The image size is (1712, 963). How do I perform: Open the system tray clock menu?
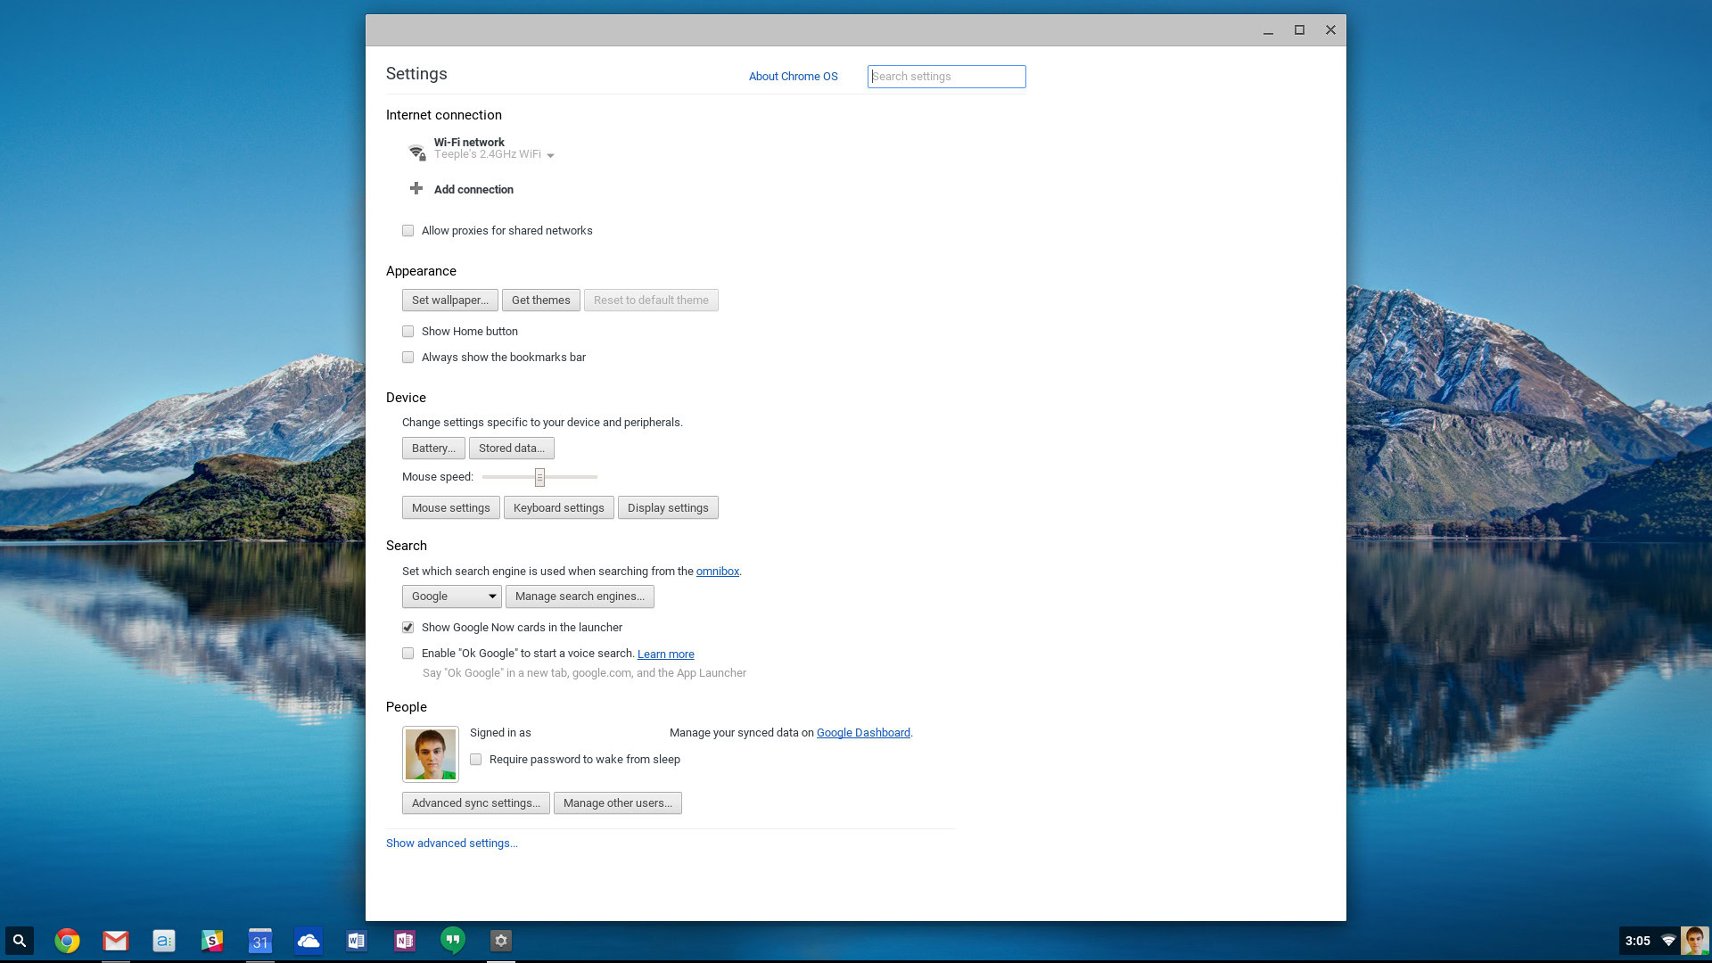(x=1637, y=941)
